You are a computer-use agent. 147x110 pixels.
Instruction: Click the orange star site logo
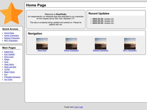tap(11, 13)
